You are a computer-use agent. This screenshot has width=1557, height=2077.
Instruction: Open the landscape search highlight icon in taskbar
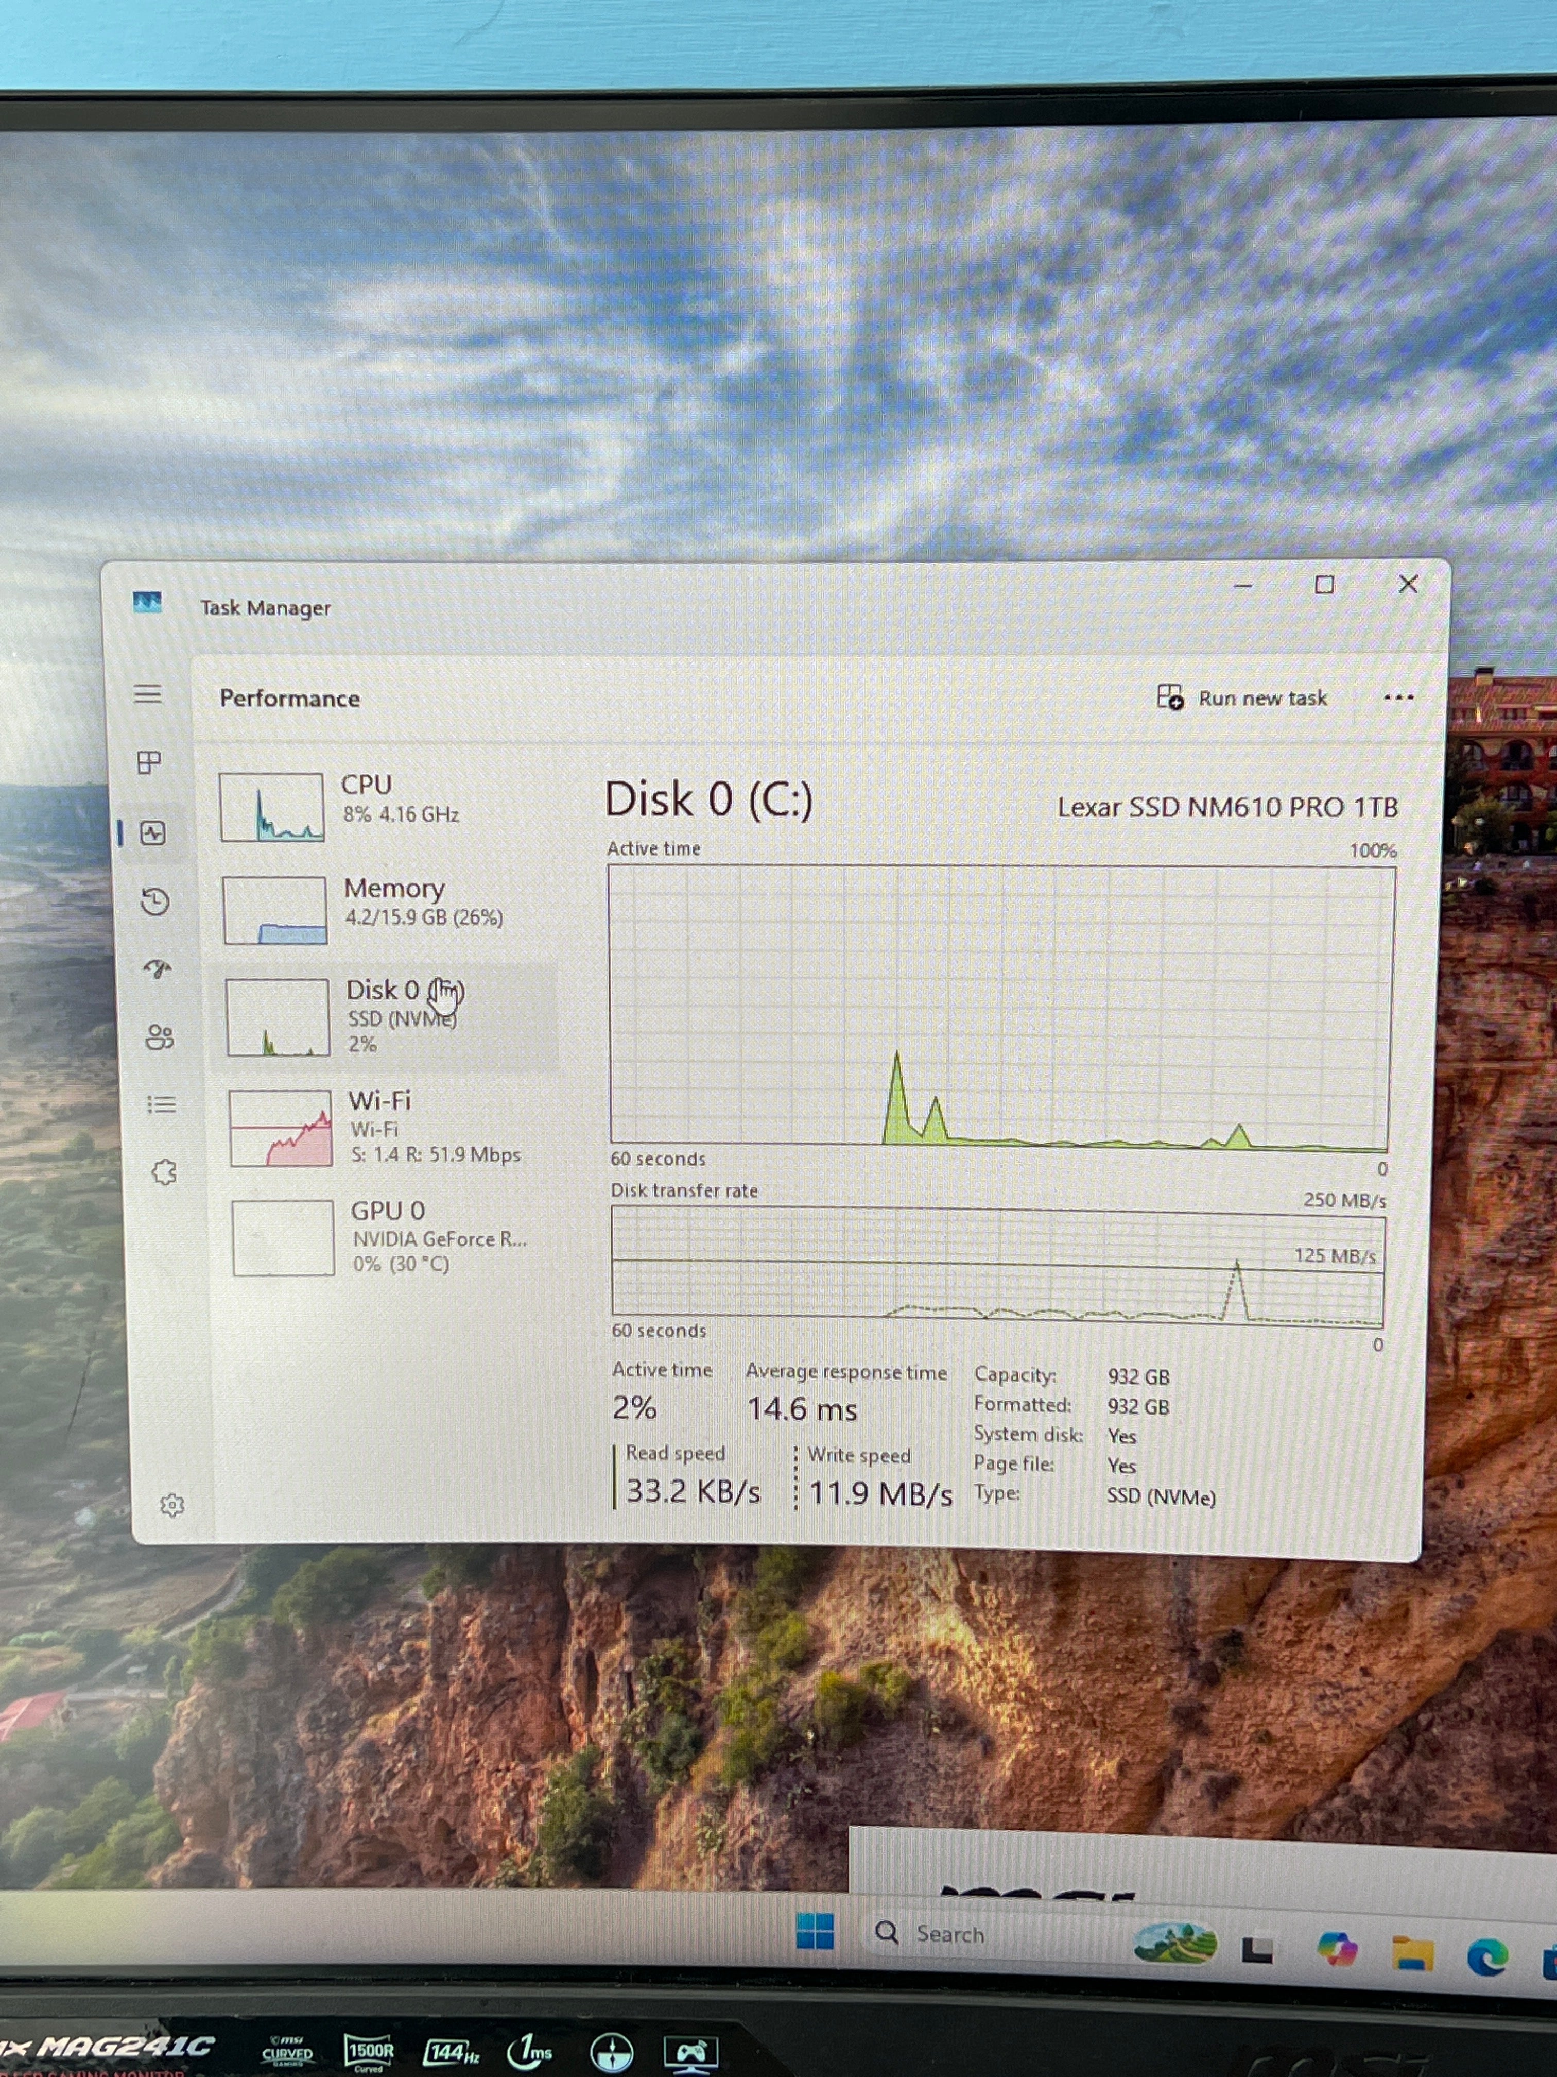coord(1174,1943)
